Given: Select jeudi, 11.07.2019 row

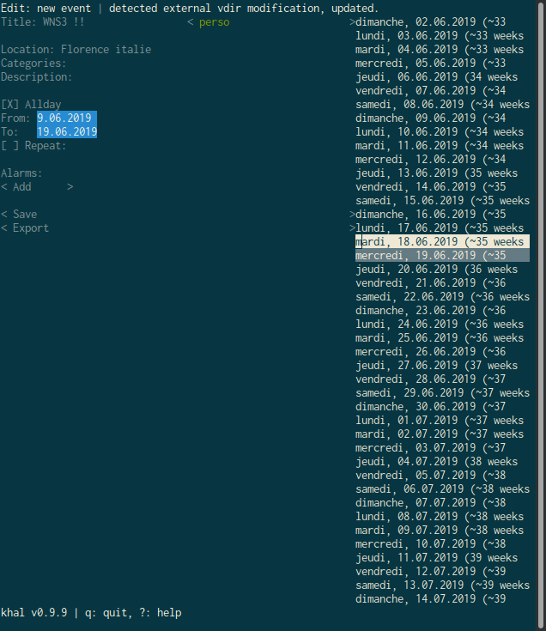Looking at the screenshot, I should click(442, 557).
